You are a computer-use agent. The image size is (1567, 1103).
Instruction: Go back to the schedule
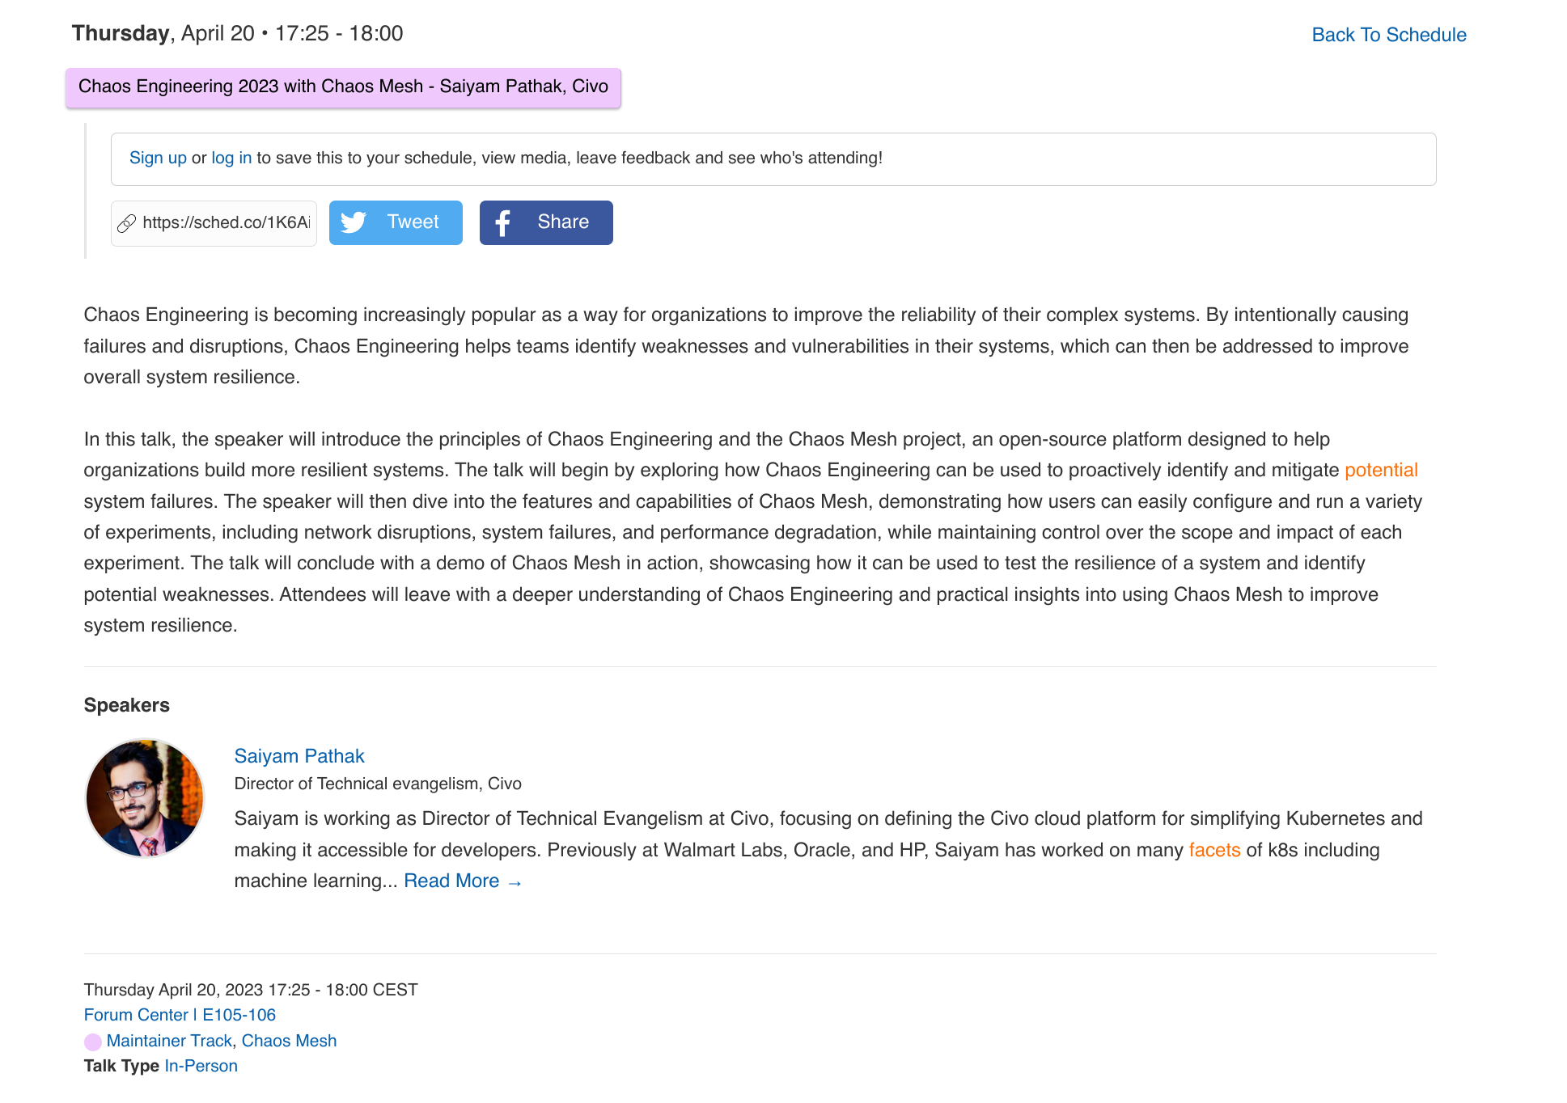point(1388,35)
